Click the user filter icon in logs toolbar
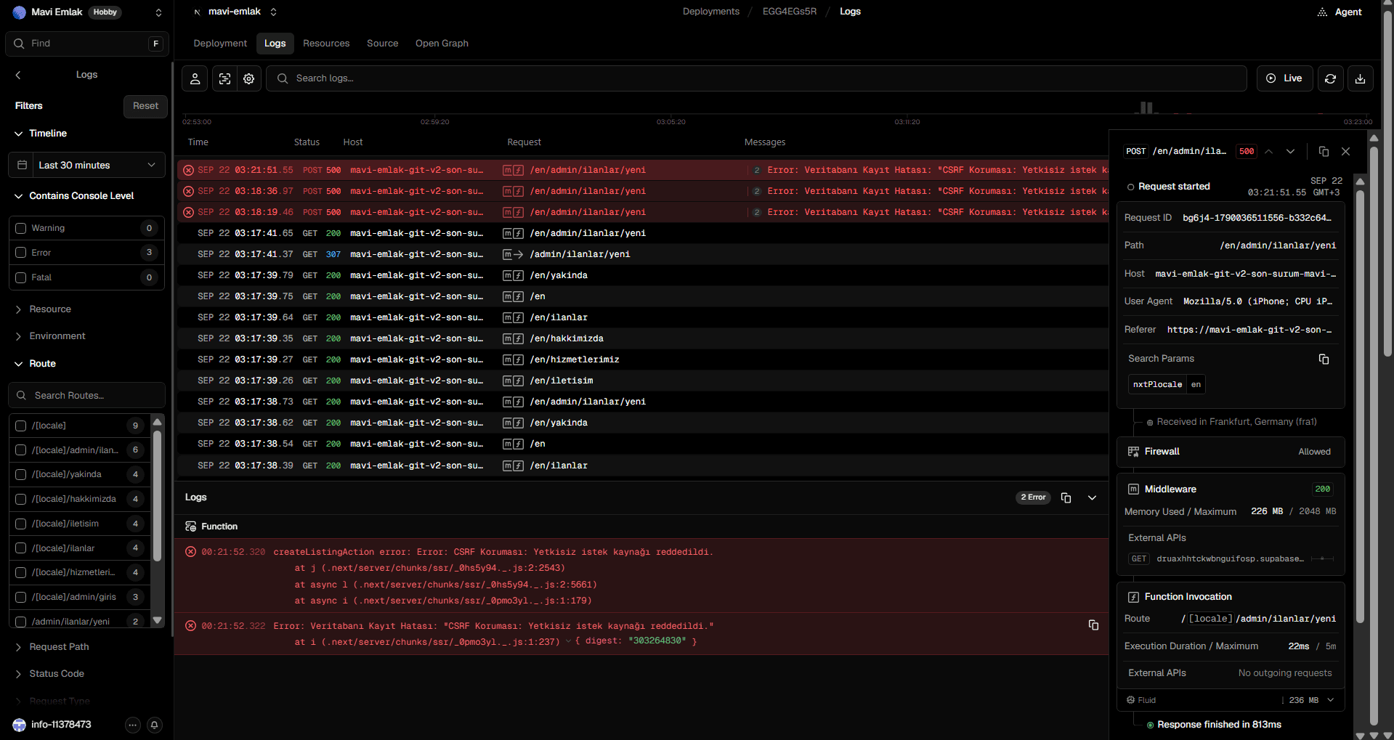 click(195, 78)
